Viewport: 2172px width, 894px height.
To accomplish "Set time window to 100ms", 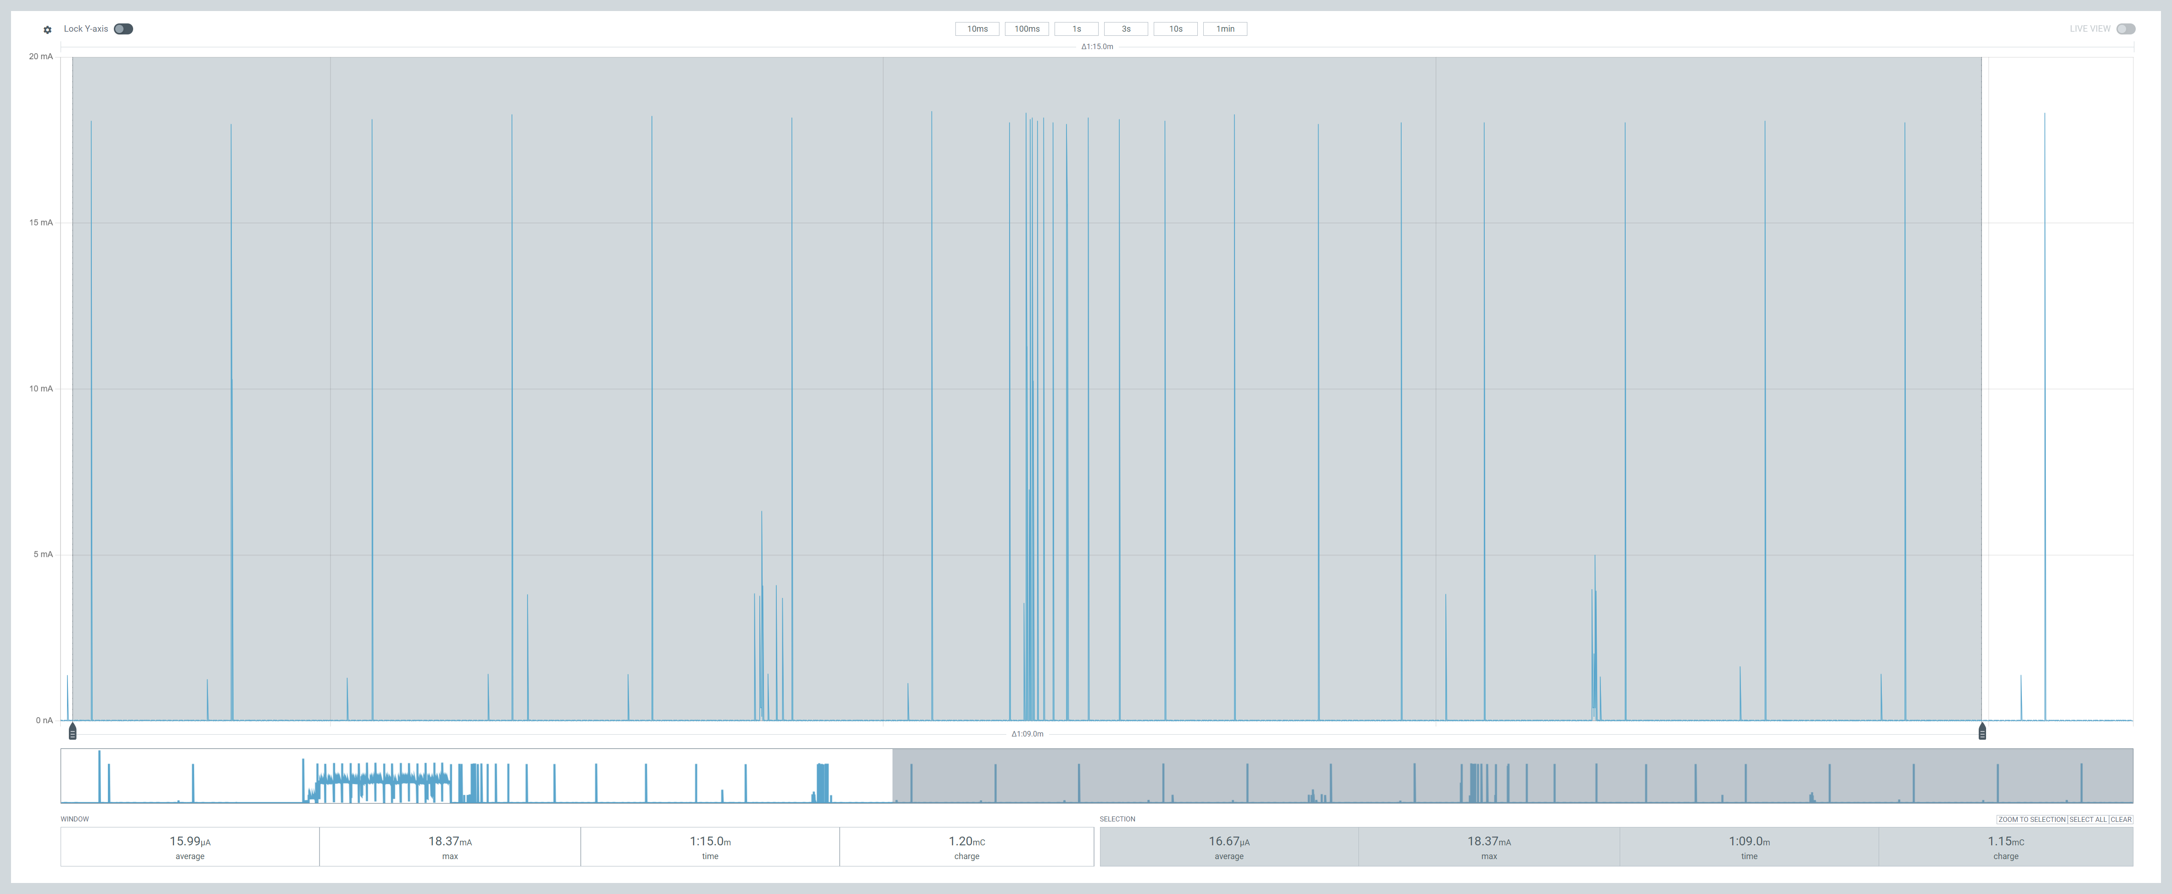I will [x=1026, y=28].
